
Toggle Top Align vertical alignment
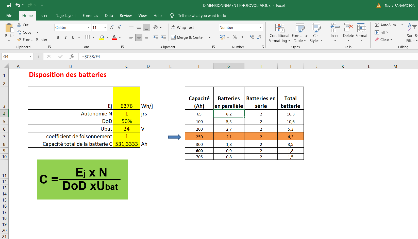(x=131, y=27)
